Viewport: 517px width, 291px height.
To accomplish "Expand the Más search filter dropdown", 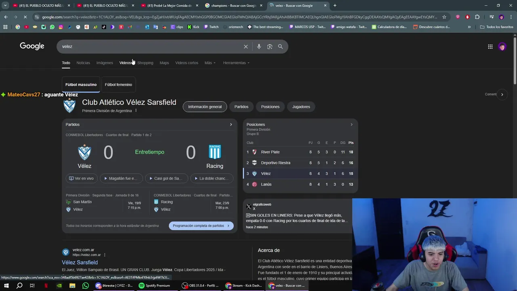I will point(210,63).
